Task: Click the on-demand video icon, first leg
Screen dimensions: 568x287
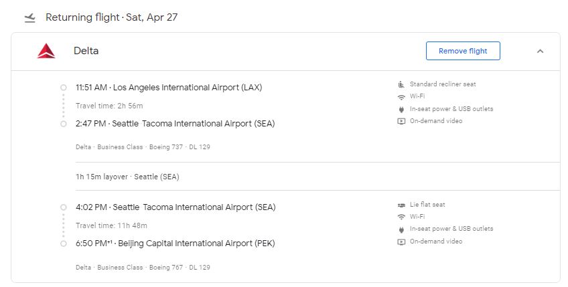Action: [x=401, y=121]
